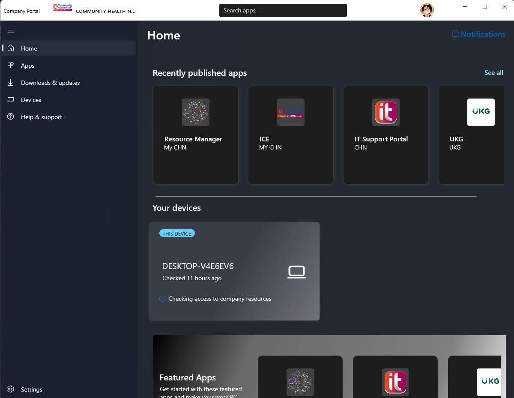Screen dimensions: 514x398
Task: Click the See all link
Action: (493, 73)
